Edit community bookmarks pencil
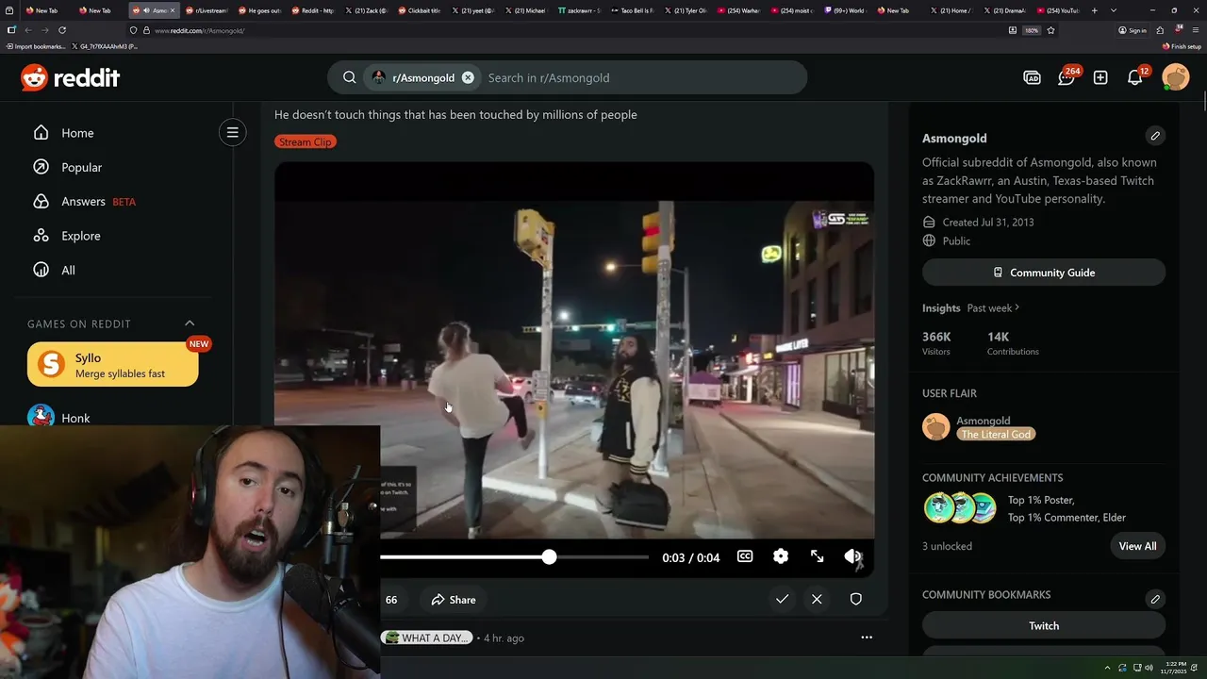 coord(1155,599)
